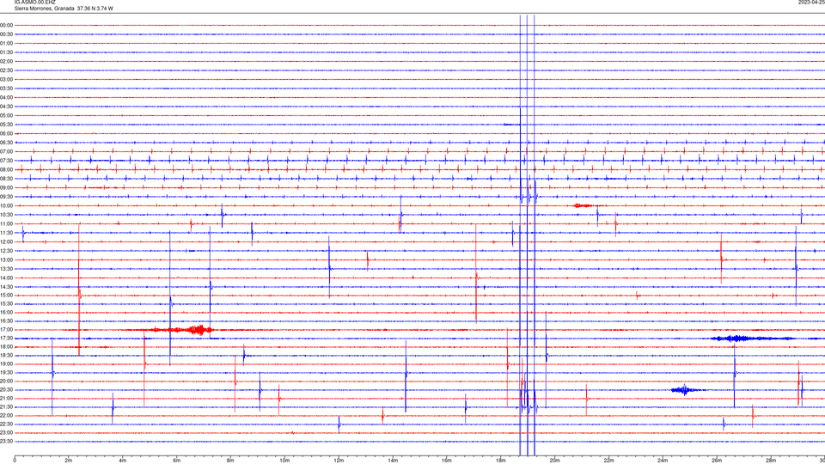Click the station code IG.ASMO.00.EHZ header
Image resolution: width=825 pixels, height=464 pixels.
(x=34, y=2)
